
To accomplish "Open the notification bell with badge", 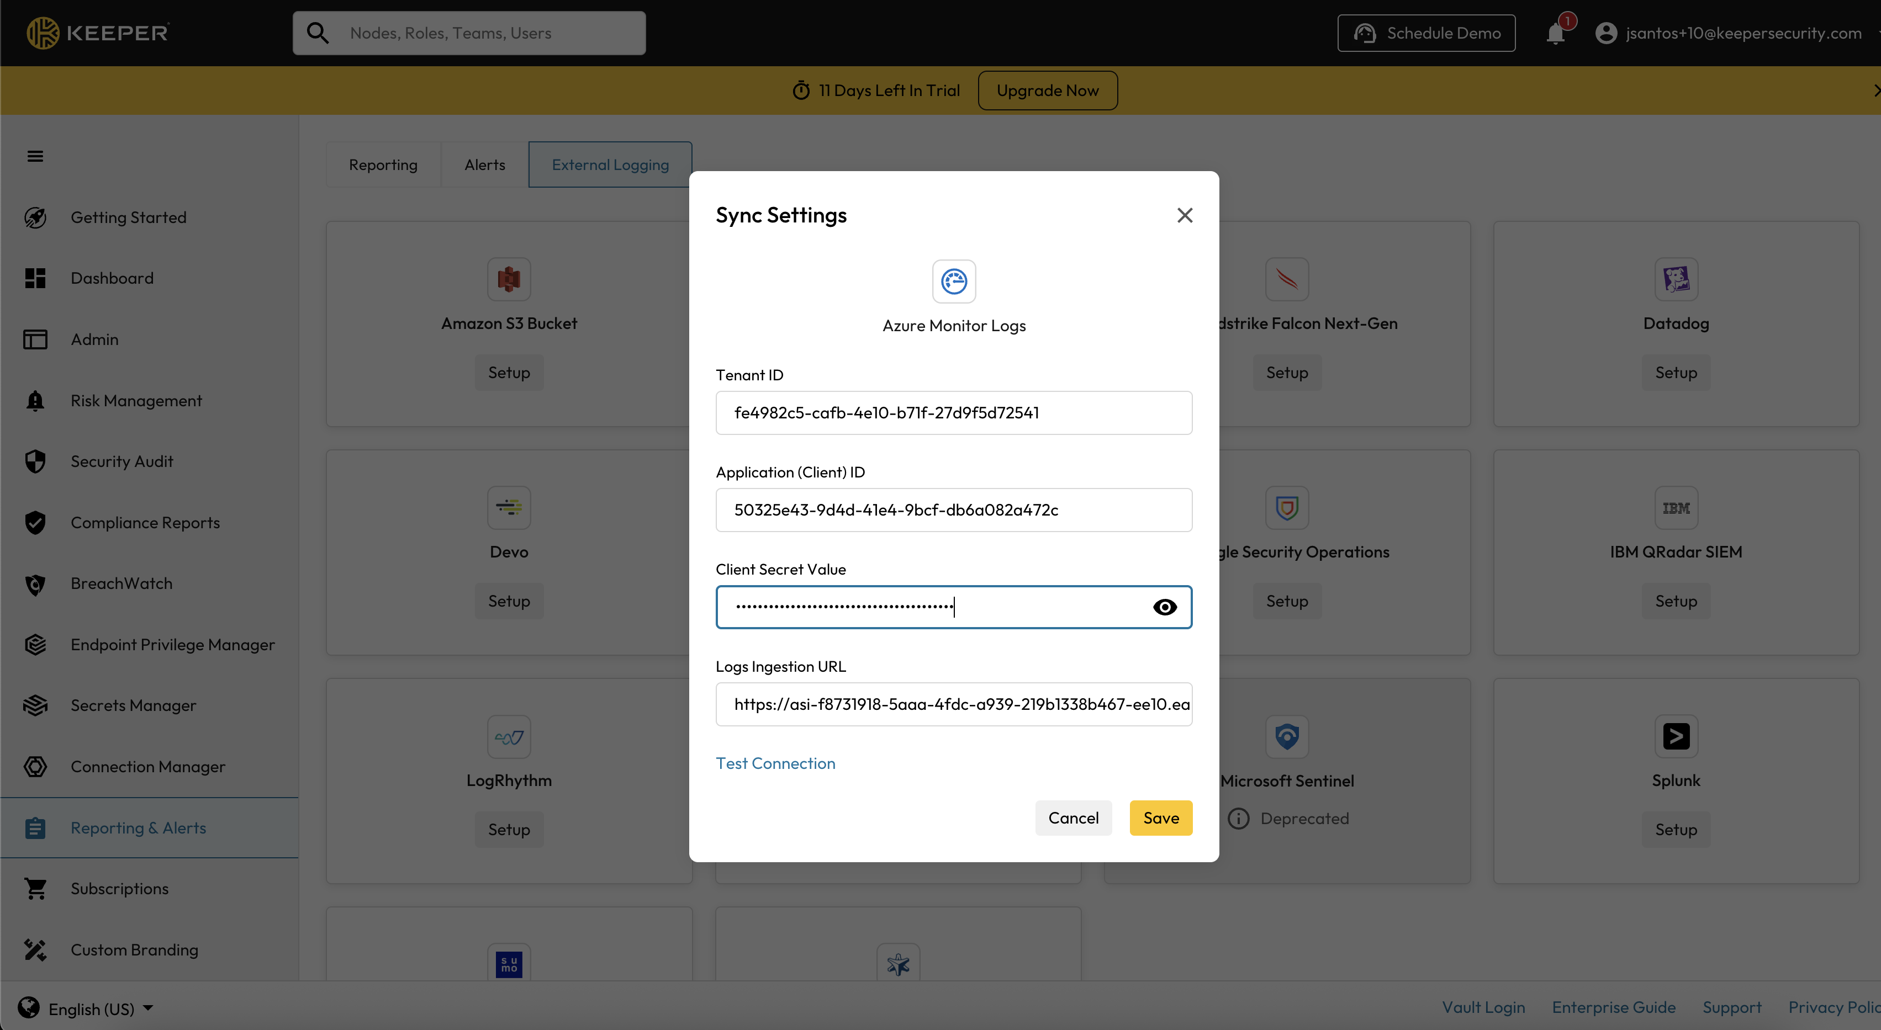I will [1556, 33].
